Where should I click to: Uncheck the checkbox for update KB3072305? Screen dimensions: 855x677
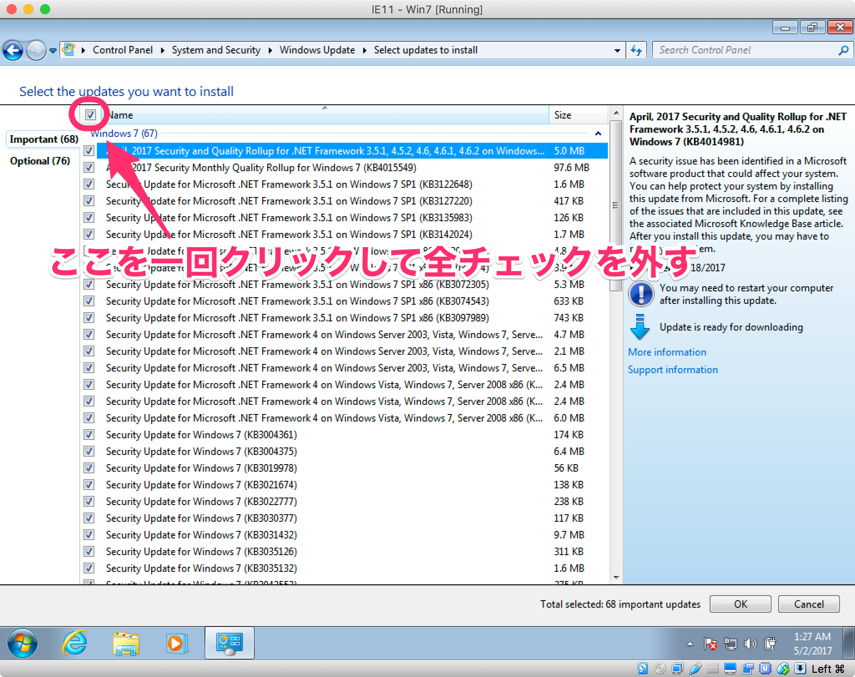coord(89,284)
